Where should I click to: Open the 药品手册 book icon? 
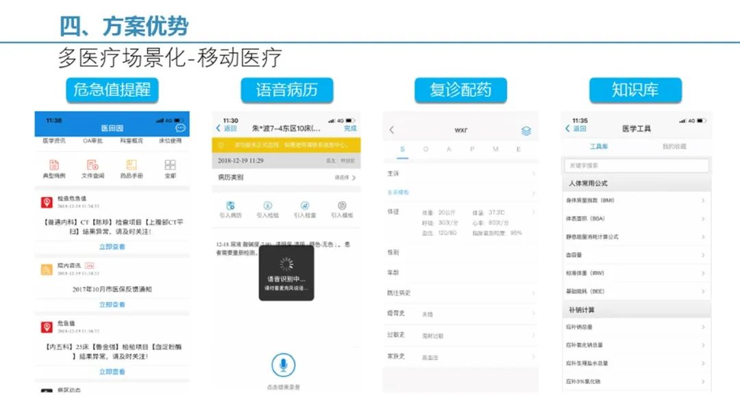click(x=131, y=165)
